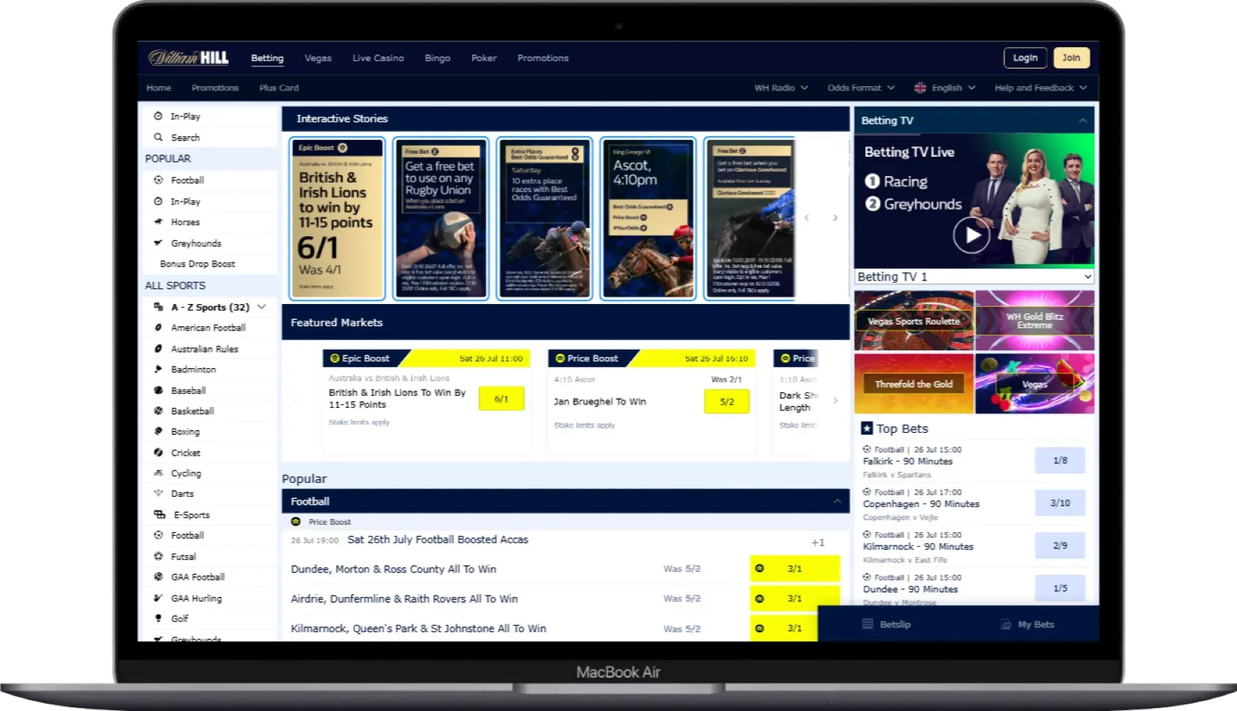The height and width of the screenshot is (711, 1237).
Task: Open the Plus Card menu item
Action: (279, 88)
